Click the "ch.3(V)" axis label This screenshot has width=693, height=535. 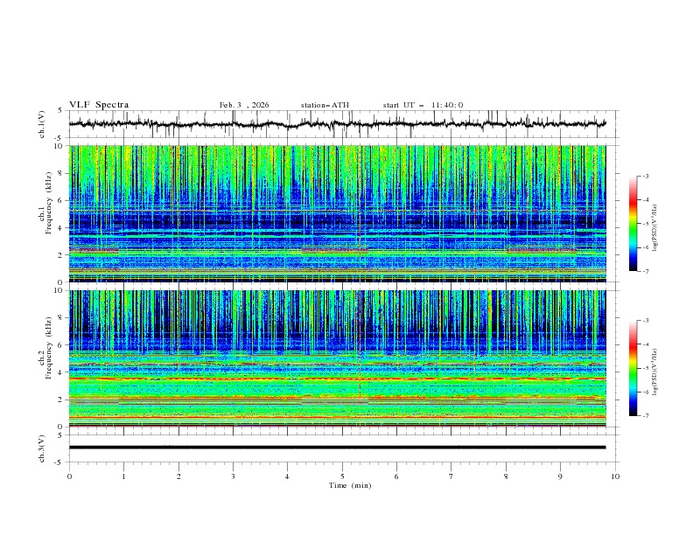point(42,448)
